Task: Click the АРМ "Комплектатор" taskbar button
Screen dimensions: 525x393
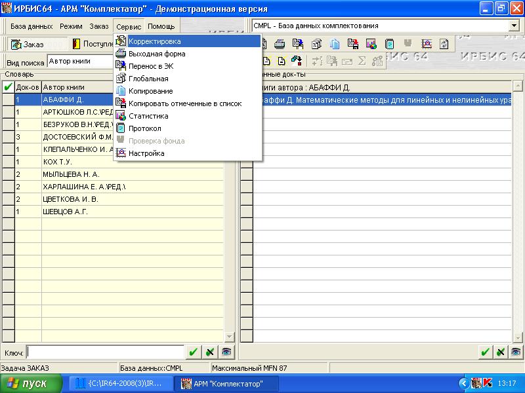Action: pyautogui.click(x=226, y=383)
